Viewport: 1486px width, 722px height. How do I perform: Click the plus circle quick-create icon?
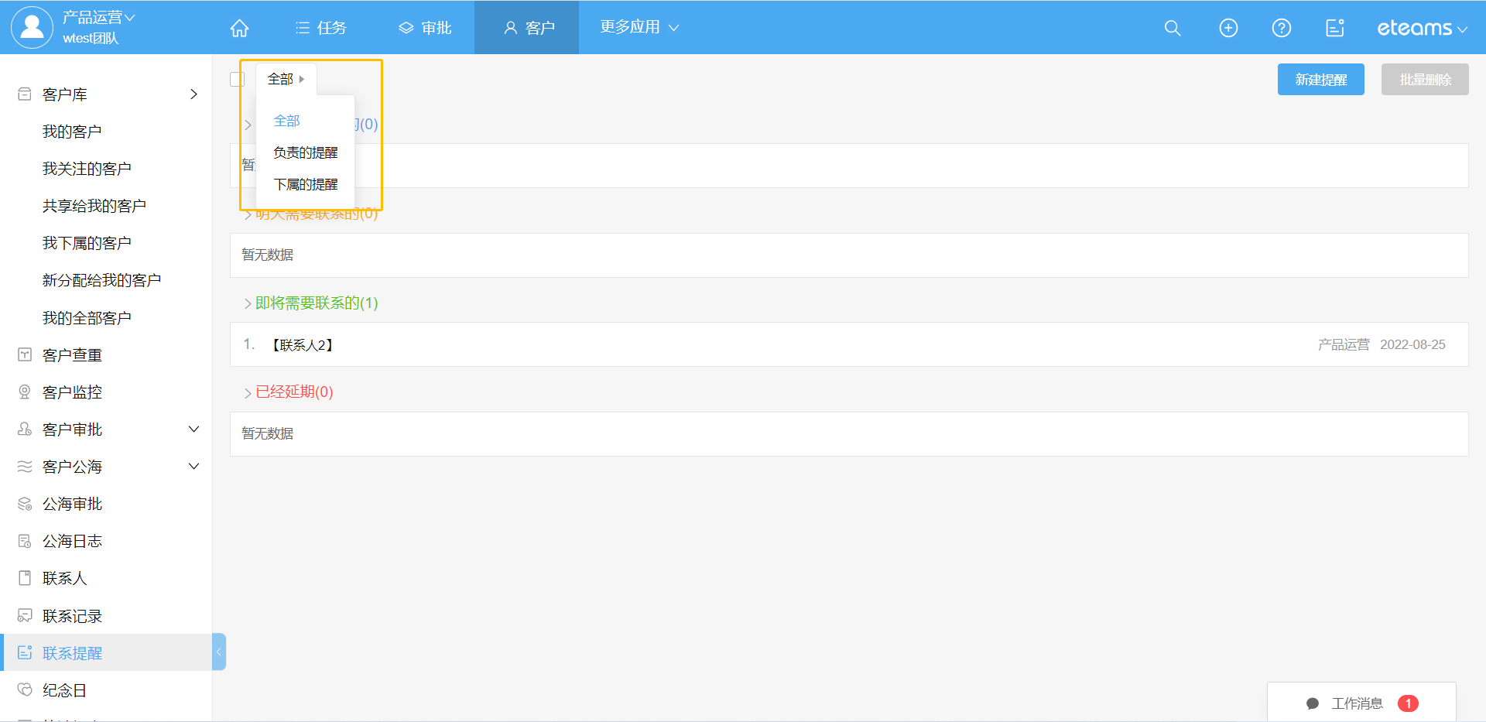1228,28
